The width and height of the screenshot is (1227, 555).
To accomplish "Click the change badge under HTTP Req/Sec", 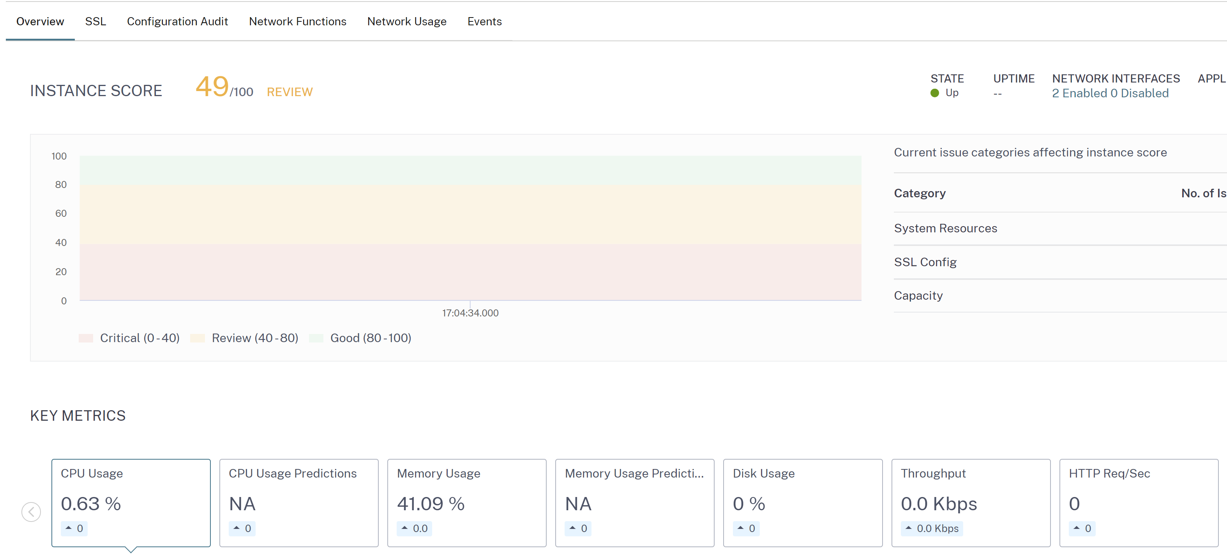I will [1082, 529].
